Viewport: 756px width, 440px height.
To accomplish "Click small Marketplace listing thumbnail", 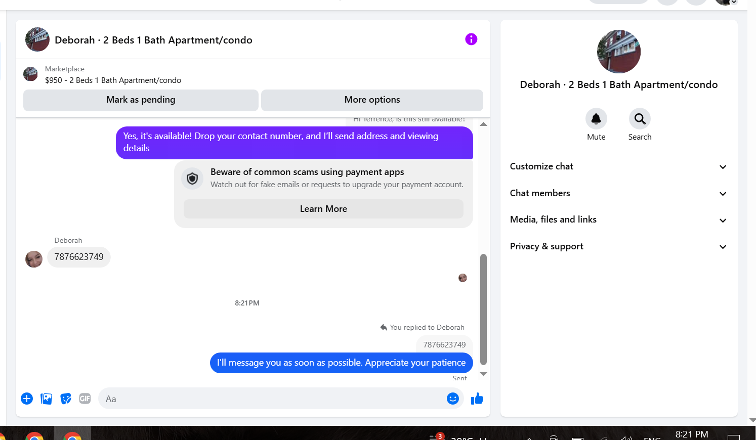I will point(30,74).
